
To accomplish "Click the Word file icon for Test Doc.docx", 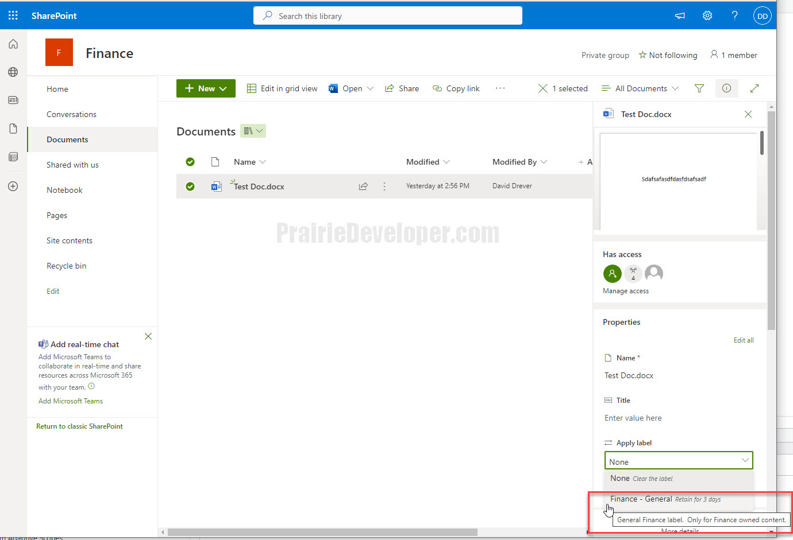I will (x=217, y=187).
